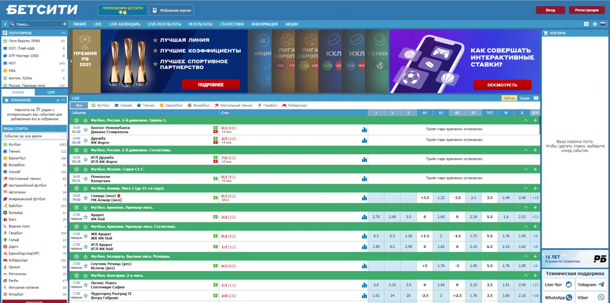Expand +21 more markets for Арарат – ФК Ной
Screen dimensions: 610x303
point(535,217)
